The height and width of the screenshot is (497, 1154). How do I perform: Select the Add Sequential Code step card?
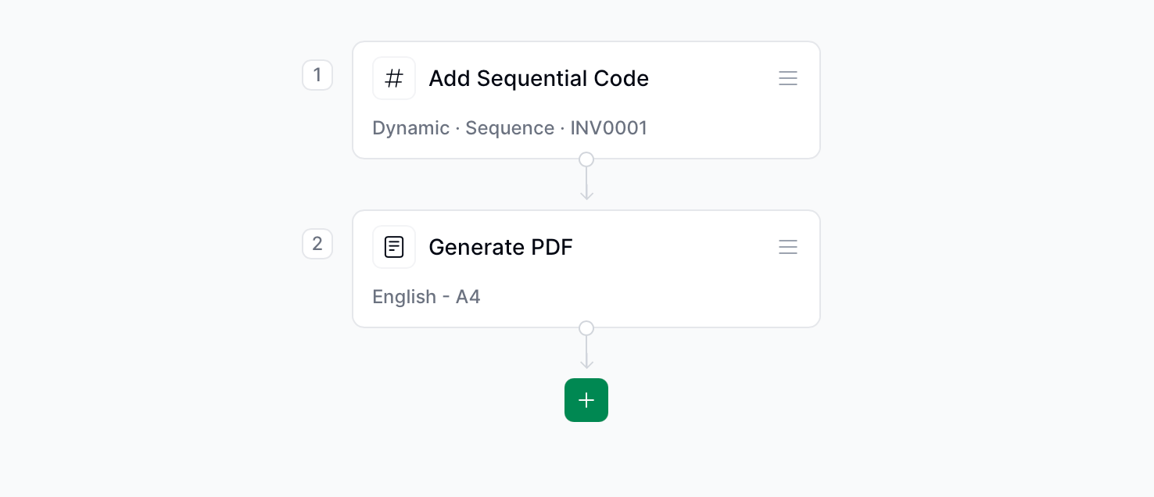click(586, 100)
